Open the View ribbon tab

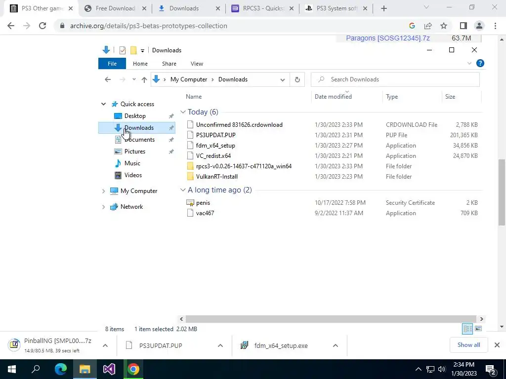(x=197, y=64)
